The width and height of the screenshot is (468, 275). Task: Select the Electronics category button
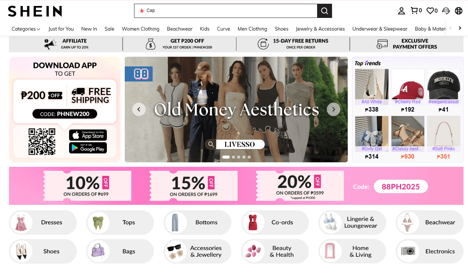430,251
